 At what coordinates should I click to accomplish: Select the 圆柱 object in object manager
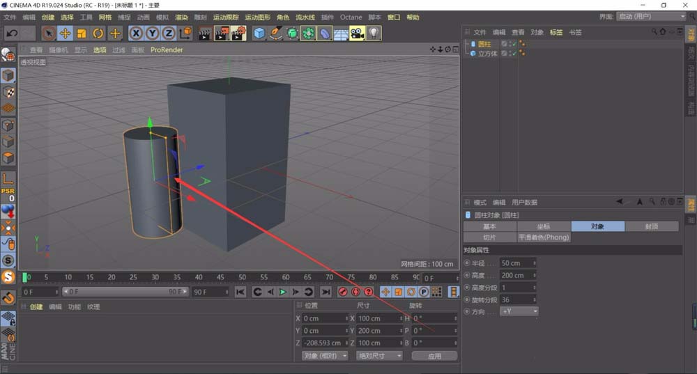[484, 44]
